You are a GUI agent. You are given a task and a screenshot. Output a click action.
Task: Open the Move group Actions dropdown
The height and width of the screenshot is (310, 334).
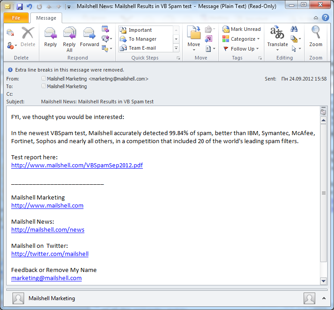[210, 49]
